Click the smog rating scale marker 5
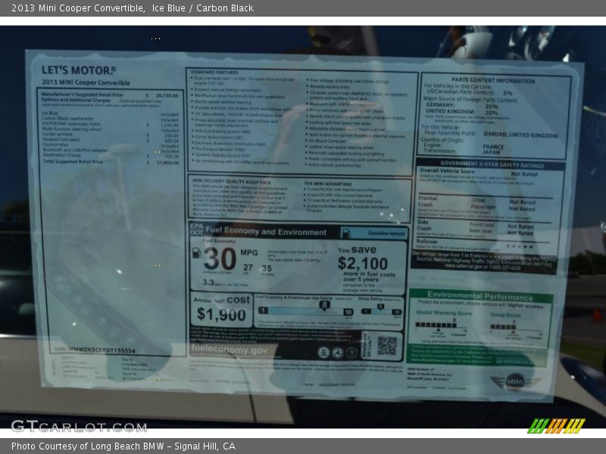The height and width of the screenshot is (454, 606). (380, 307)
